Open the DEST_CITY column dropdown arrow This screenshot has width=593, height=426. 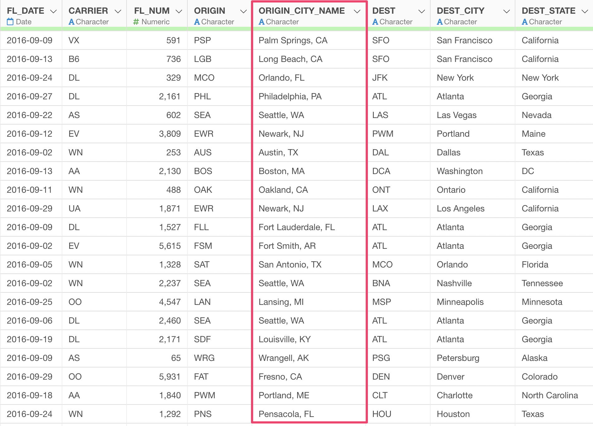[507, 12]
